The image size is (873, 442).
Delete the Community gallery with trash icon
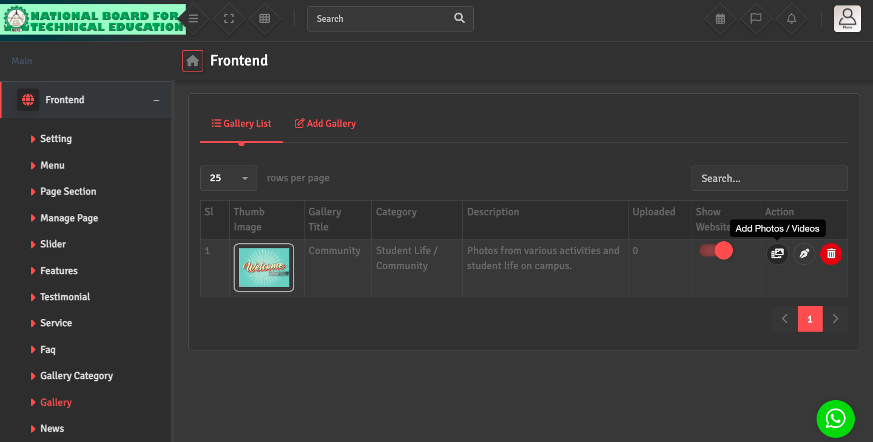[x=831, y=254]
